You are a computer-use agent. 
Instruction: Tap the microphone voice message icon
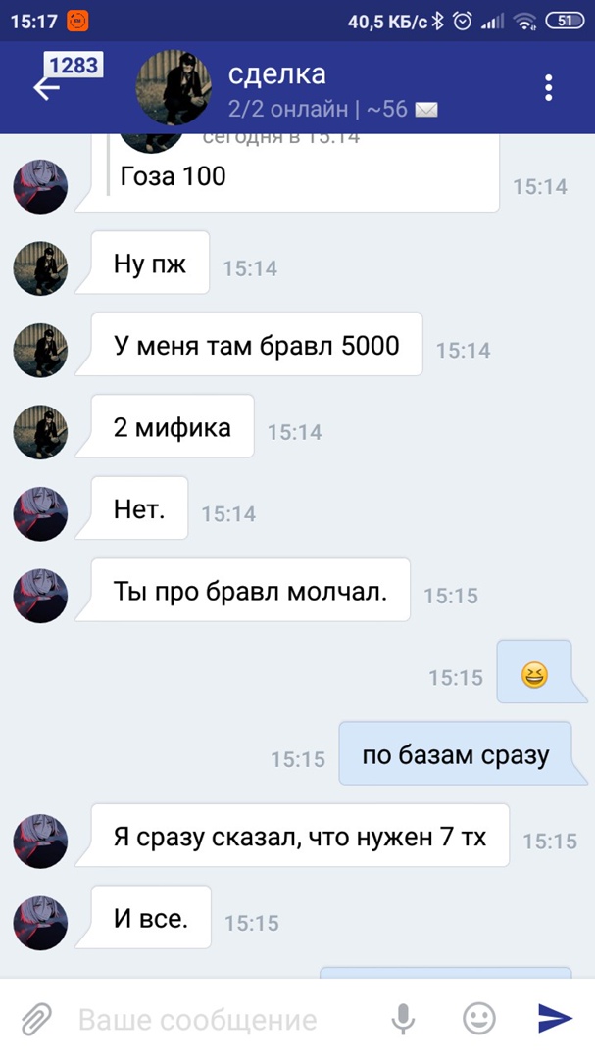point(403,1018)
